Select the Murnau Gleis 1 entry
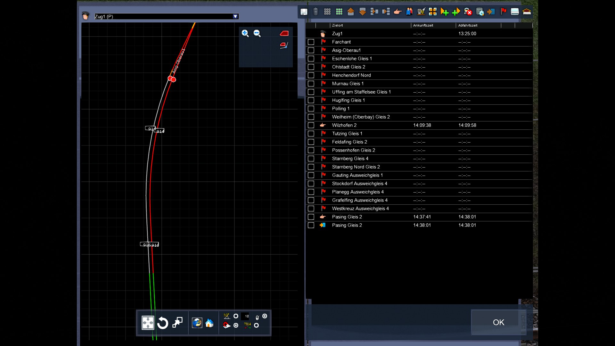Viewport: 615px width, 346px height. coord(348,84)
